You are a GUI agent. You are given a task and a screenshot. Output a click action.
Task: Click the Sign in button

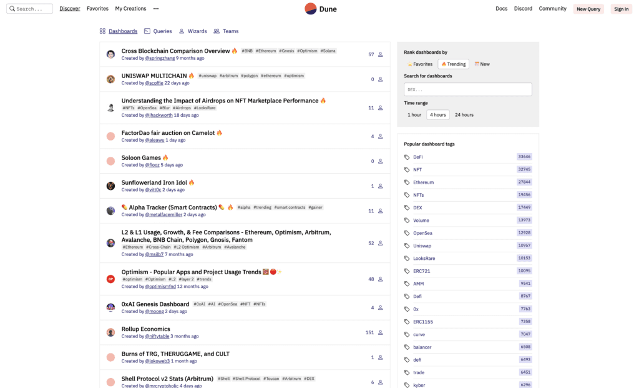[621, 9]
